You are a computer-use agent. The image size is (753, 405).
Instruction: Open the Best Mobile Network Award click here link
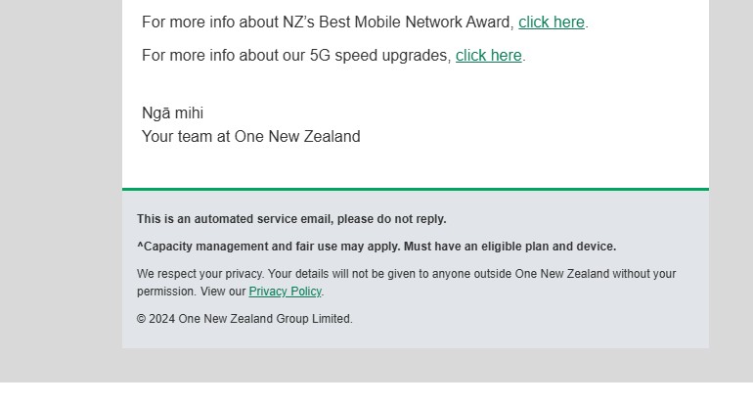point(552,22)
